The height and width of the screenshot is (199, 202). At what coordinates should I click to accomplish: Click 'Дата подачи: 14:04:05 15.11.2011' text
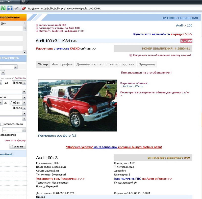[56, 193]
